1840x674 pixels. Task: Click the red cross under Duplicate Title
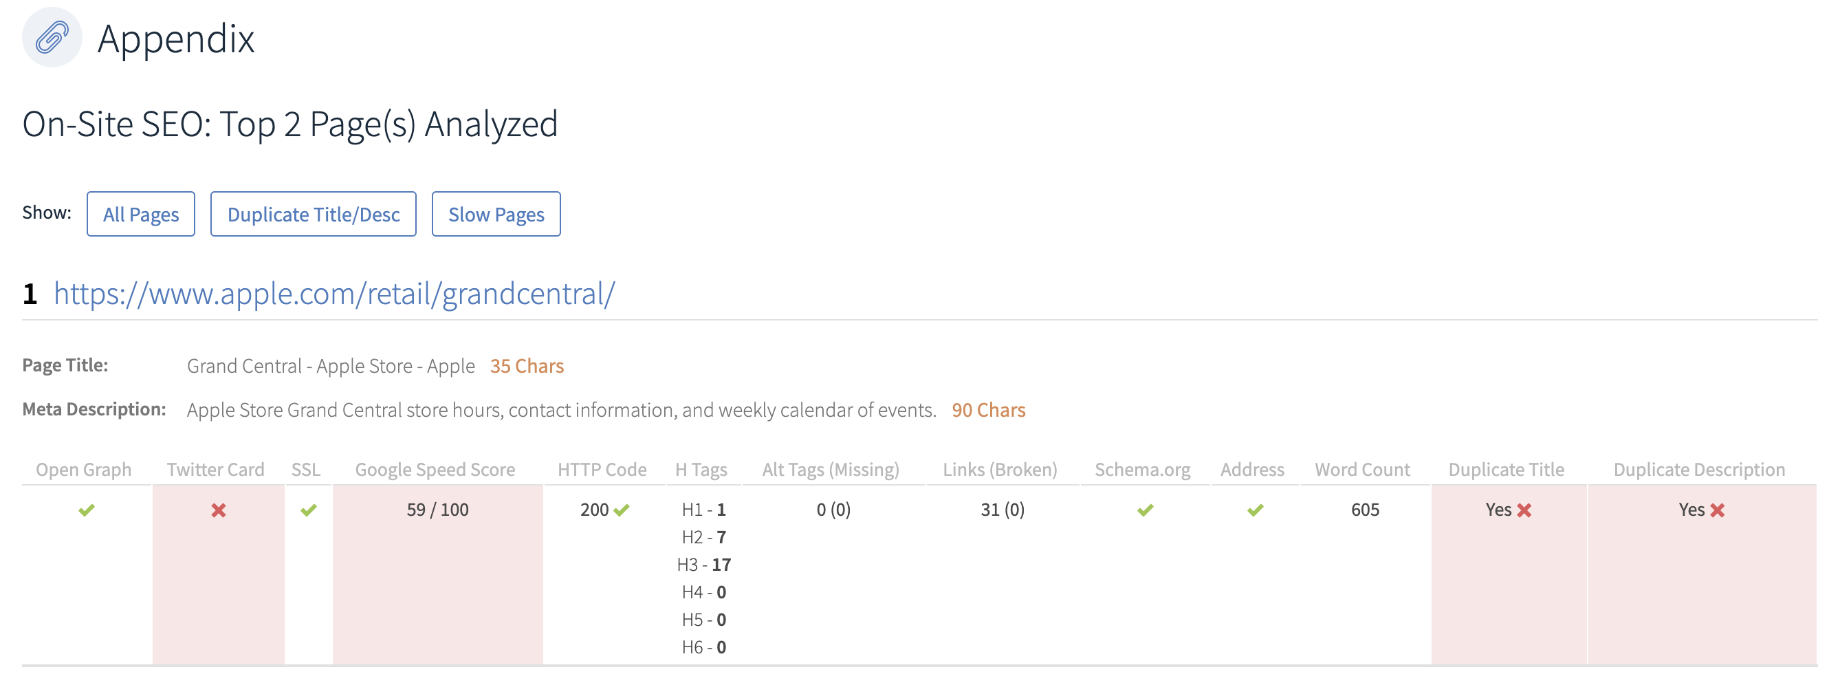pos(1524,510)
